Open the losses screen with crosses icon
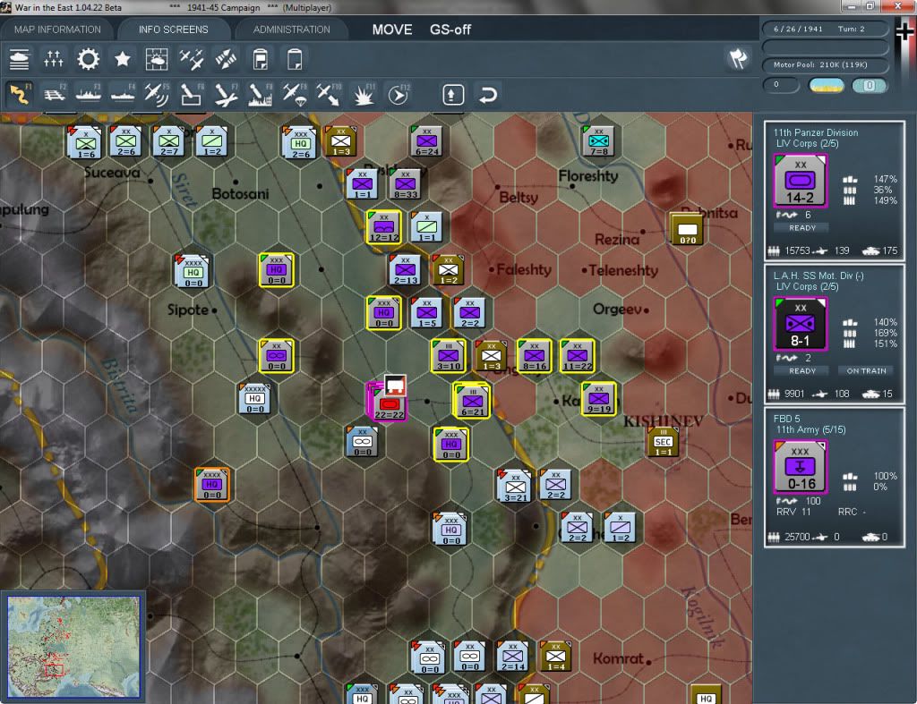 [x=53, y=59]
